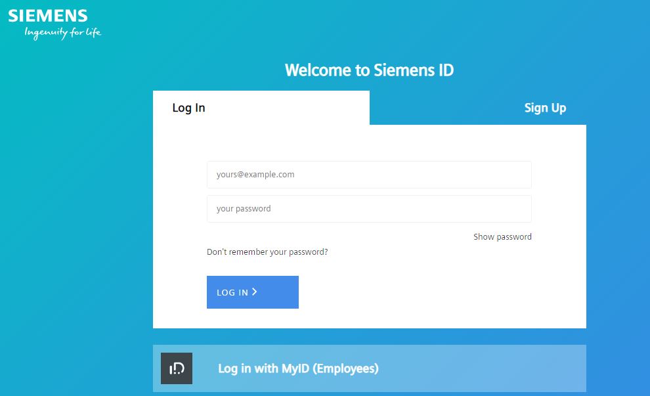Toggle Show password option

click(502, 237)
